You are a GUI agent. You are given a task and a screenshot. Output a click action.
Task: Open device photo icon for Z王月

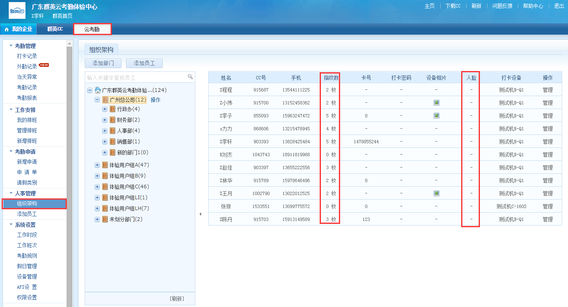(x=436, y=193)
